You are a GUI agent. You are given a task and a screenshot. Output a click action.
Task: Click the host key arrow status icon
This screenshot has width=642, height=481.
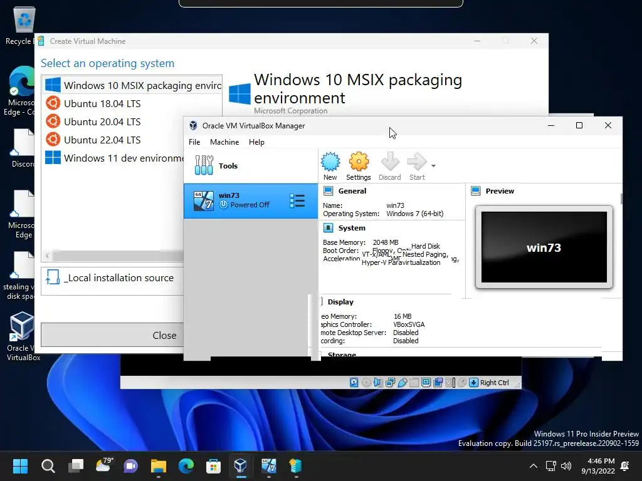click(474, 383)
